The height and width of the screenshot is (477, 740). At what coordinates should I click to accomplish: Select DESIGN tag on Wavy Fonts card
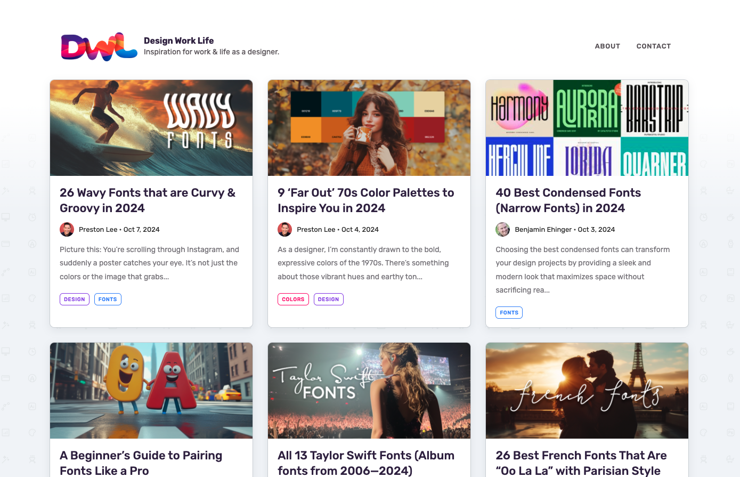click(75, 300)
